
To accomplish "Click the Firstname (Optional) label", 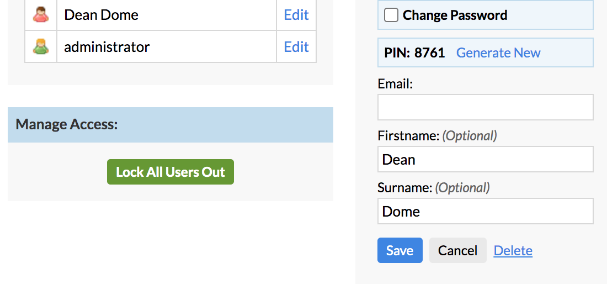I will coord(437,135).
